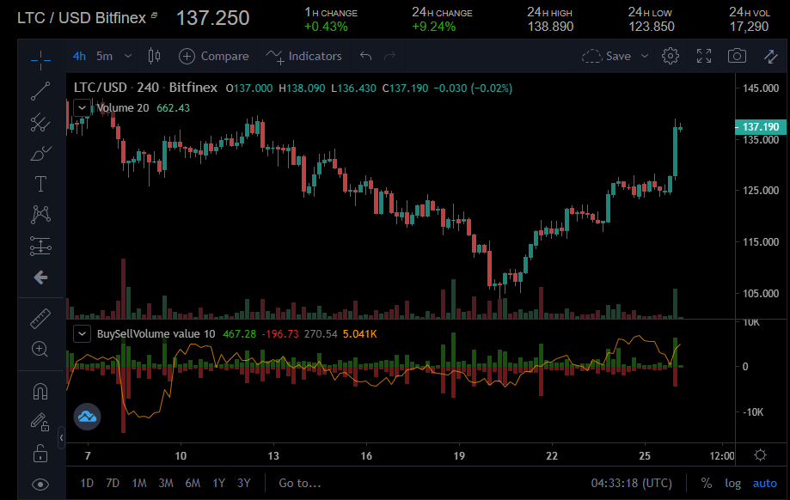Screen dimensions: 790x500
Task: Hide all drawings with the eye icon
Action: tap(40, 485)
